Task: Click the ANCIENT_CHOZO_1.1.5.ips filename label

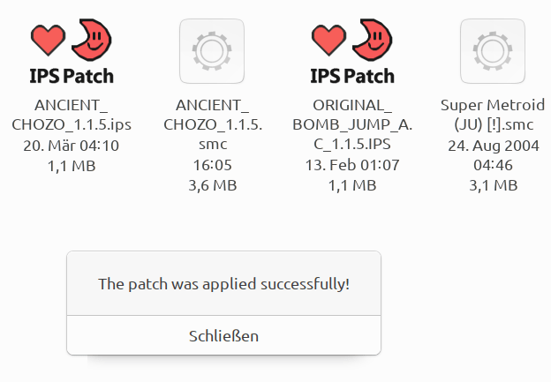Action: 72,114
